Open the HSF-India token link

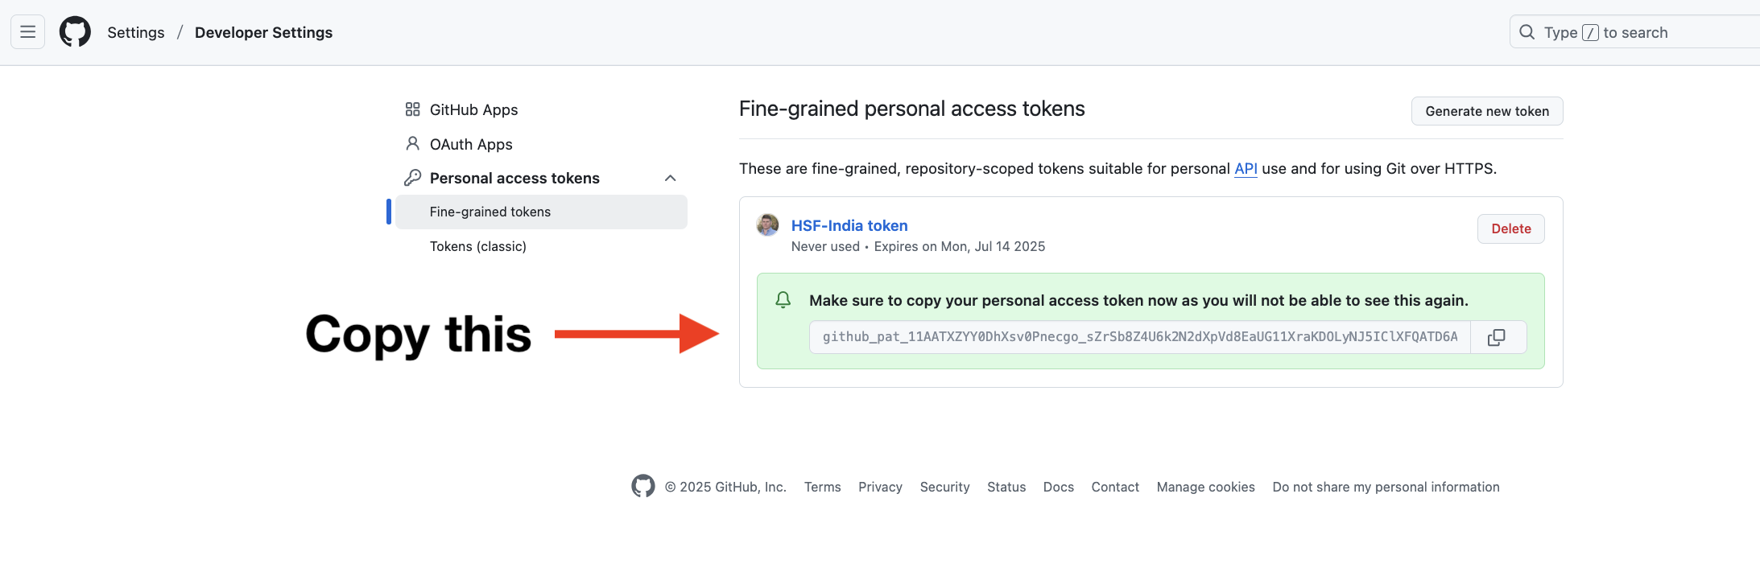coord(849,226)
